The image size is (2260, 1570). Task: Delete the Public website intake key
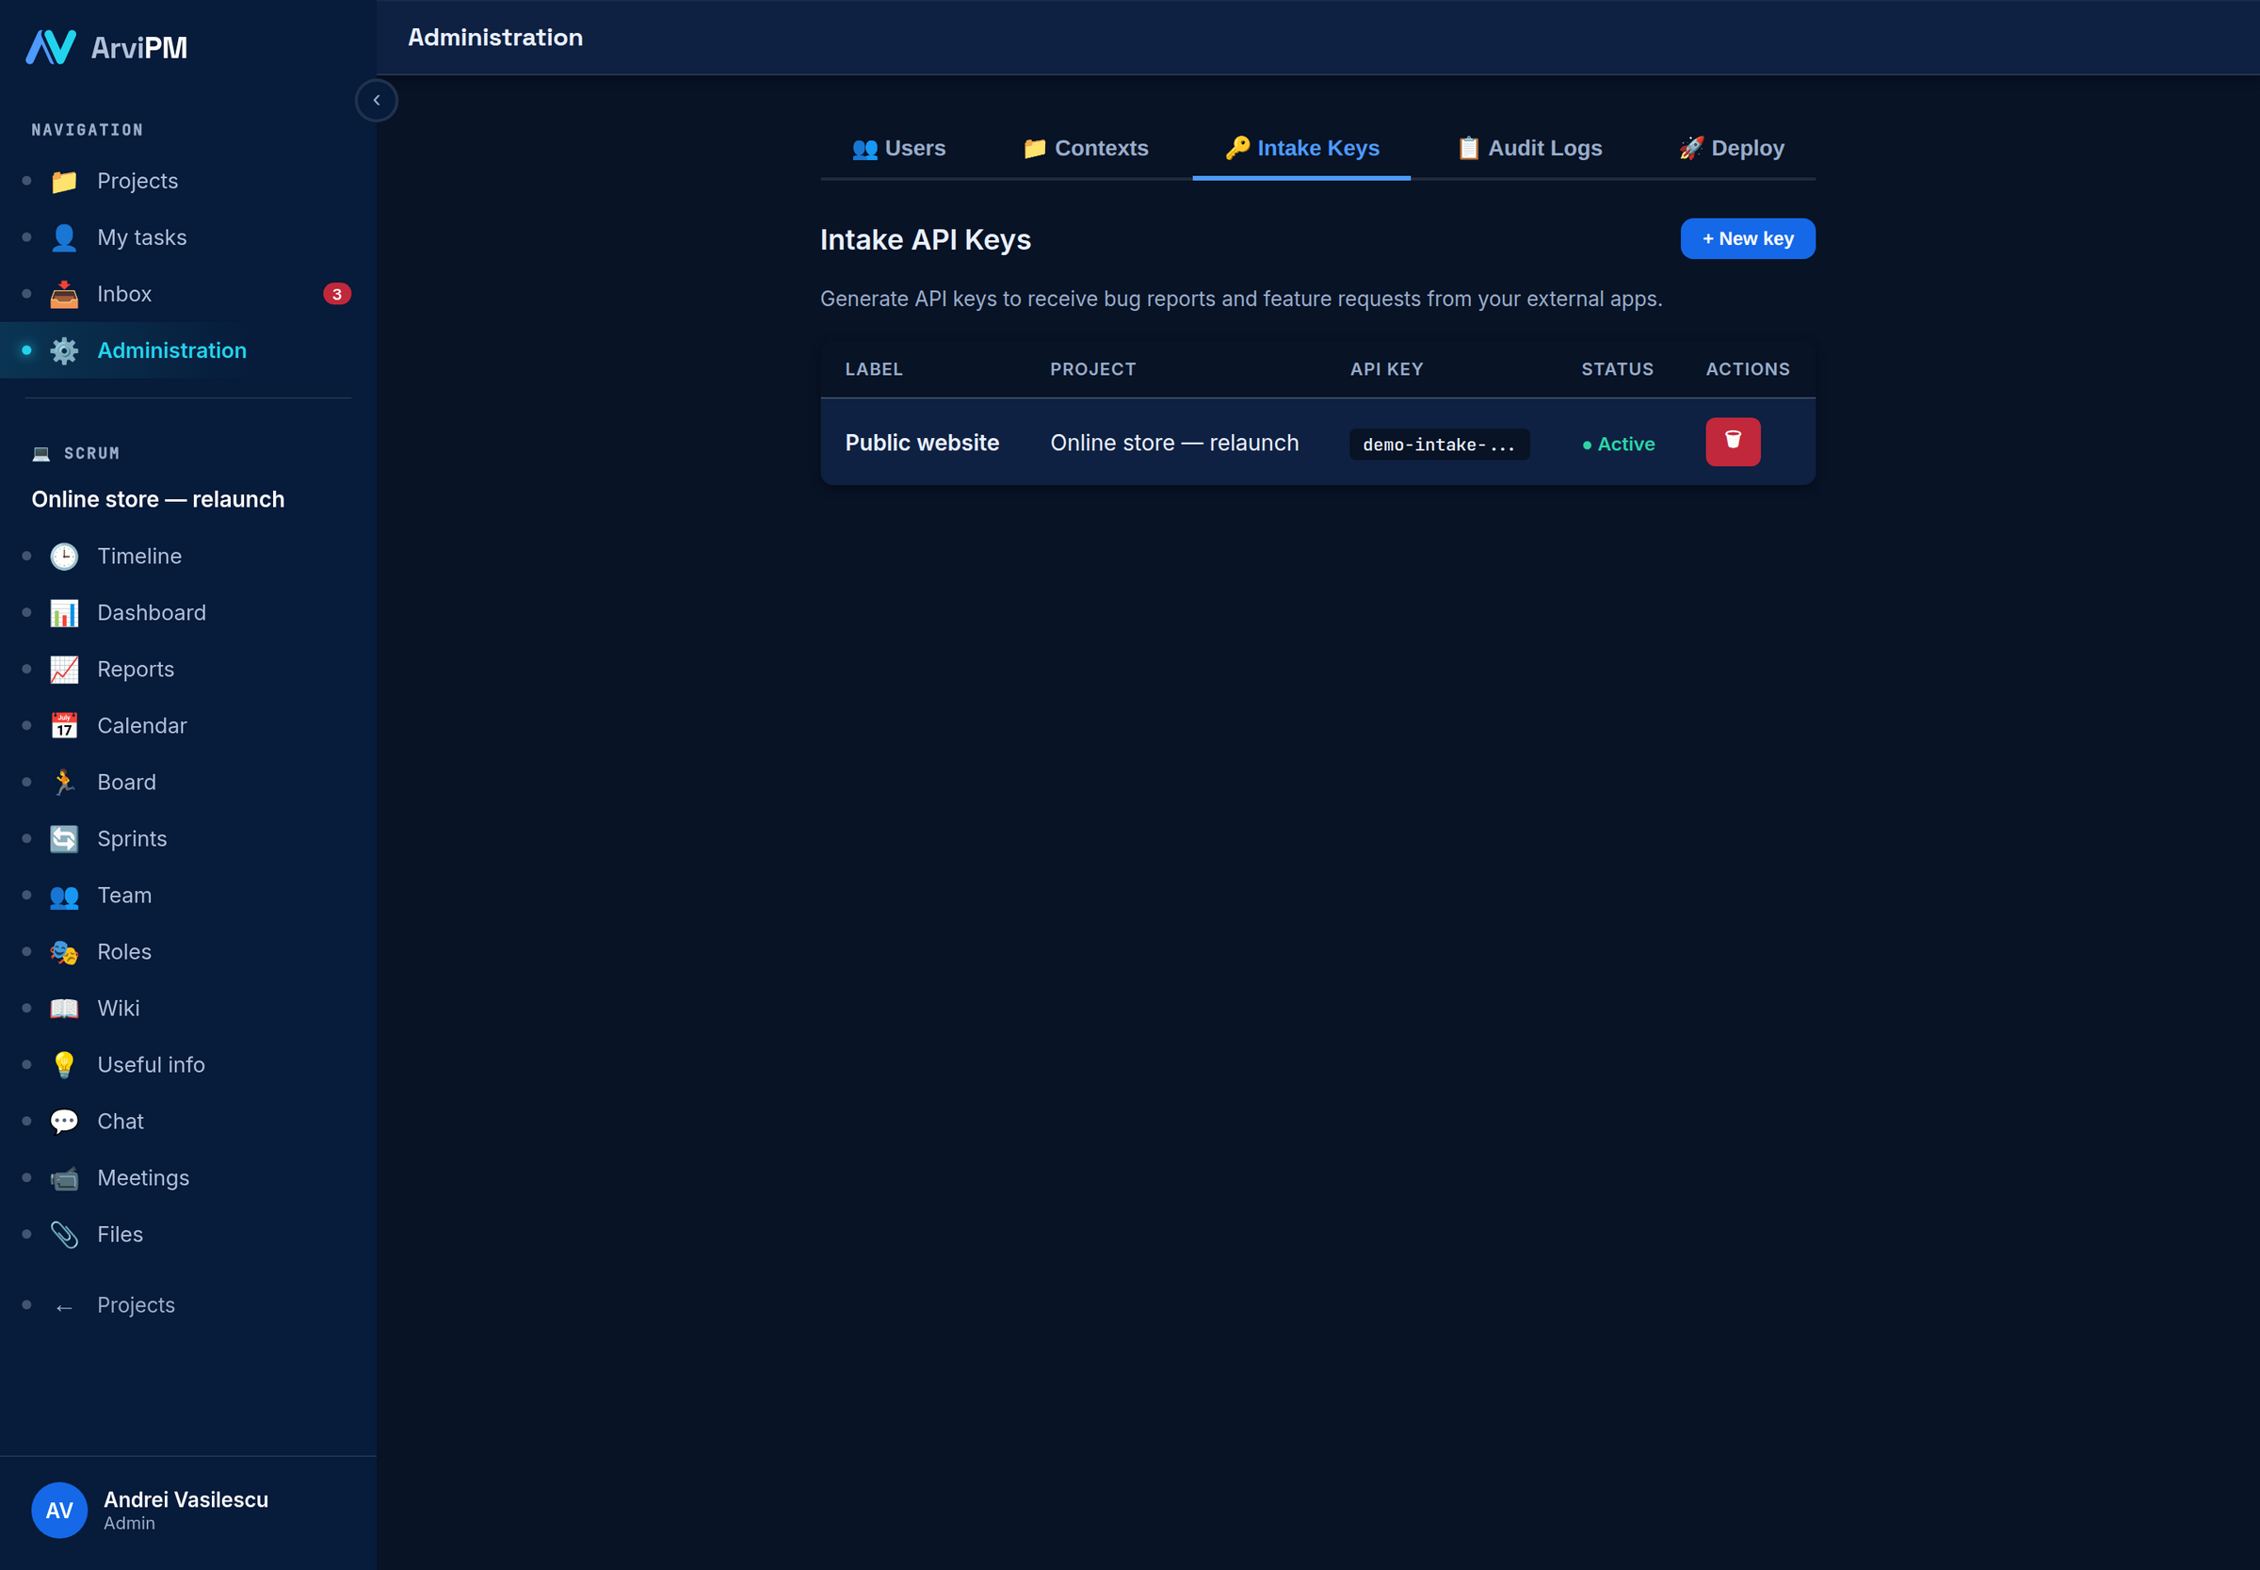[x=1733, y=442]
